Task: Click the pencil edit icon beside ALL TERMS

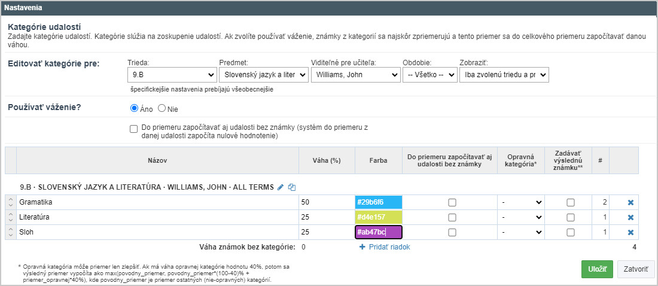Action: 281,187
